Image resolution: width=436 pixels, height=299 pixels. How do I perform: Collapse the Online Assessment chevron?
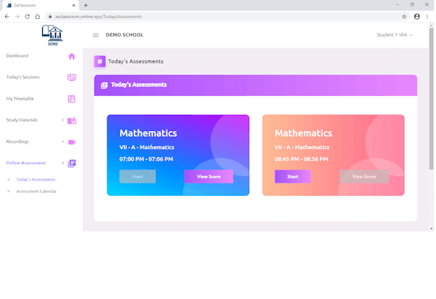pos(62,163)
